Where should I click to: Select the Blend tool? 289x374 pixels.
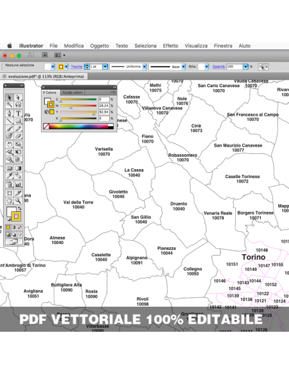point(18,175)
